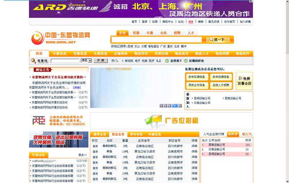Open 物流黄页 in the main navigation
289x183 pixels.
181,54
